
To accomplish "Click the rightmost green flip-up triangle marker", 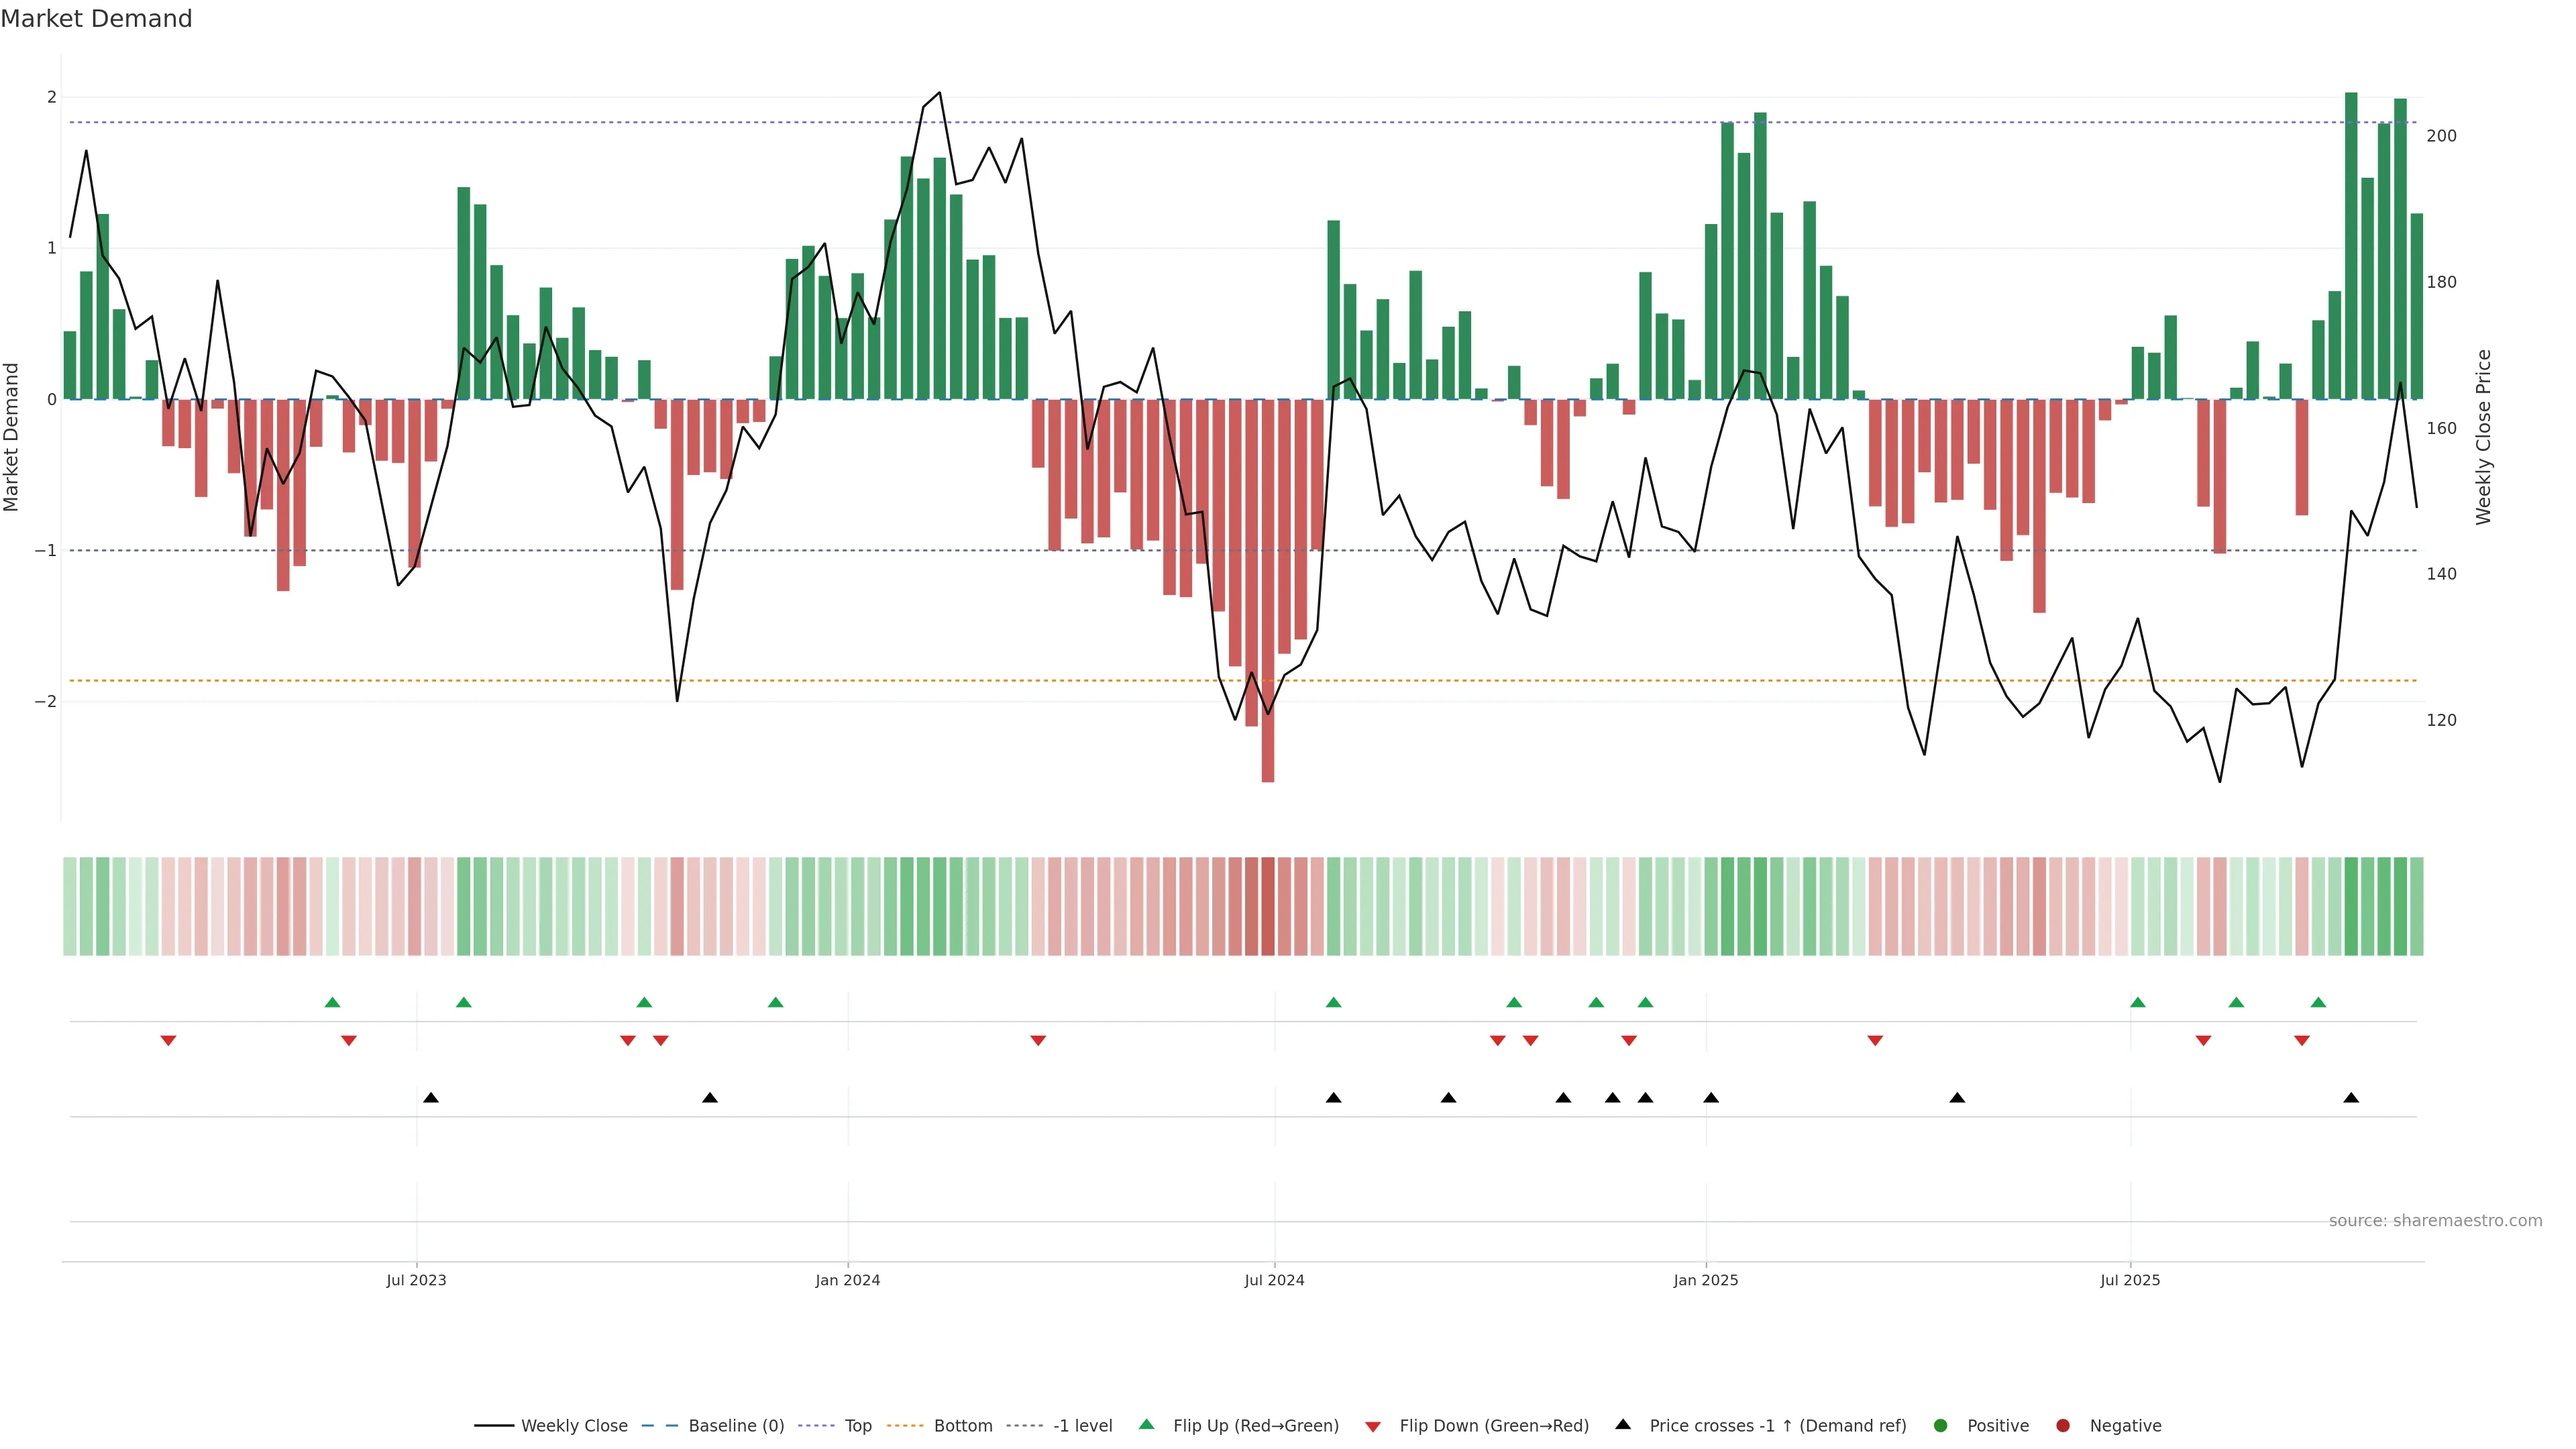I will click(2318, 1003).
